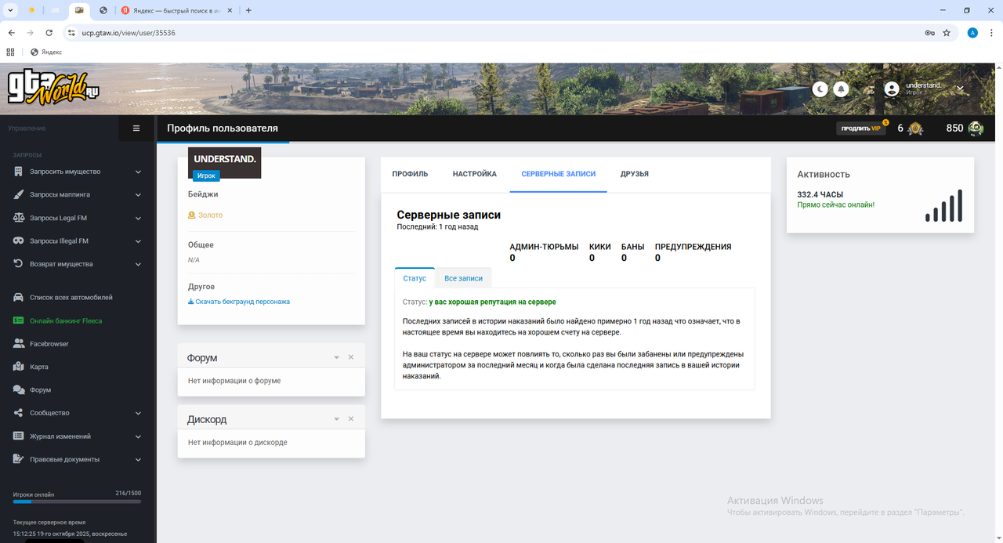1003x543 pixels.
Task: Click the Журнал изменений list icon
Action: click(19, 436)
